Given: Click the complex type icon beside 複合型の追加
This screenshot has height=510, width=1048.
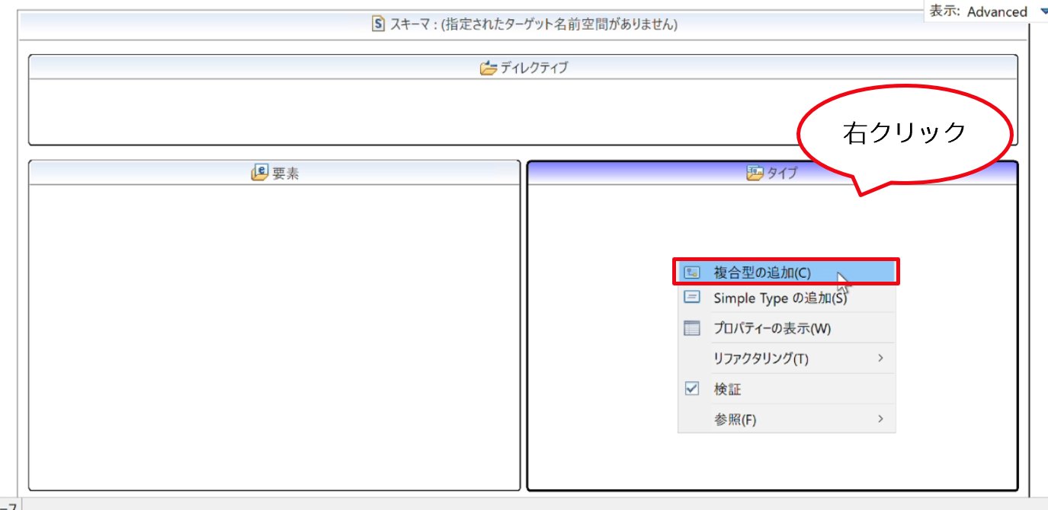Looking at the screenshot, I should tap(692, 273).
